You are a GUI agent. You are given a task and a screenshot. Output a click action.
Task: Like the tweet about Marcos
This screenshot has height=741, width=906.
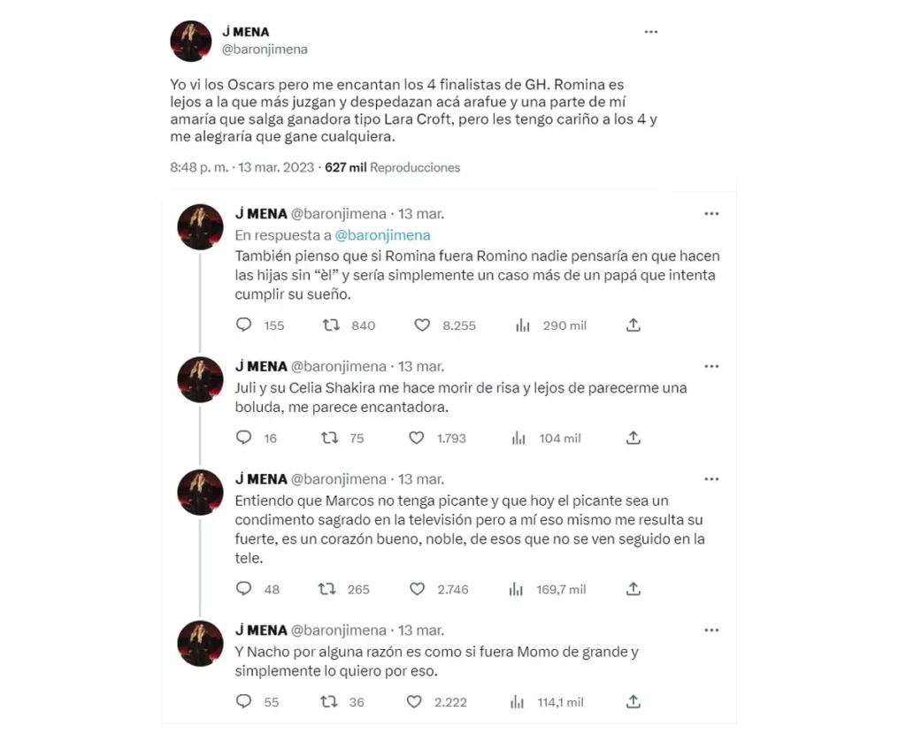click(416, 589)
